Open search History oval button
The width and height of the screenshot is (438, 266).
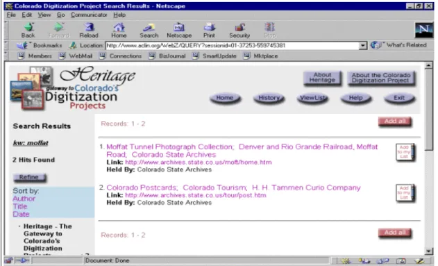click(269, 98)
